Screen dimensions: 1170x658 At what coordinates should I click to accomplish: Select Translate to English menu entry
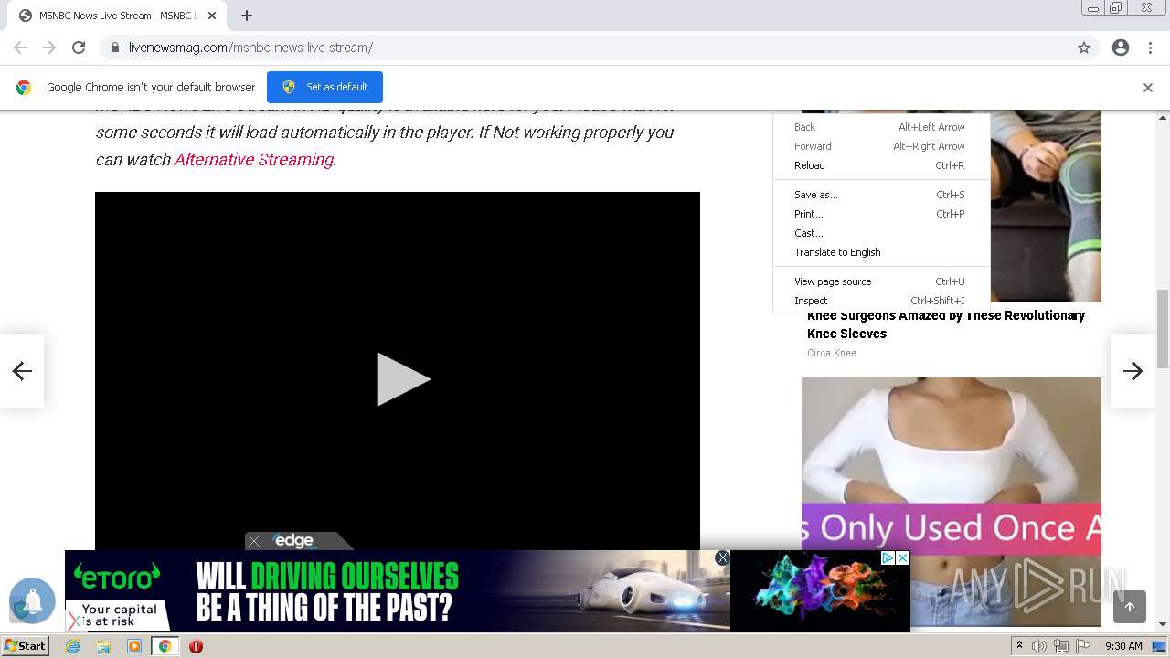881,252
